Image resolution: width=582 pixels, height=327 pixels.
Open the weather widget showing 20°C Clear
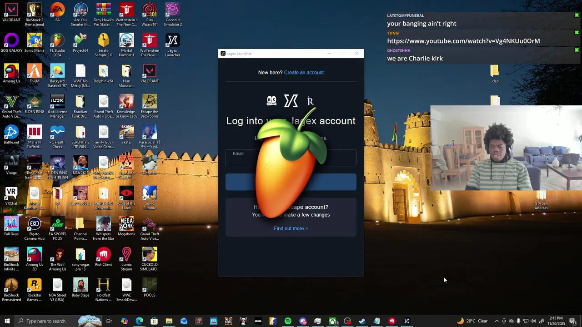tap(472, 321)
